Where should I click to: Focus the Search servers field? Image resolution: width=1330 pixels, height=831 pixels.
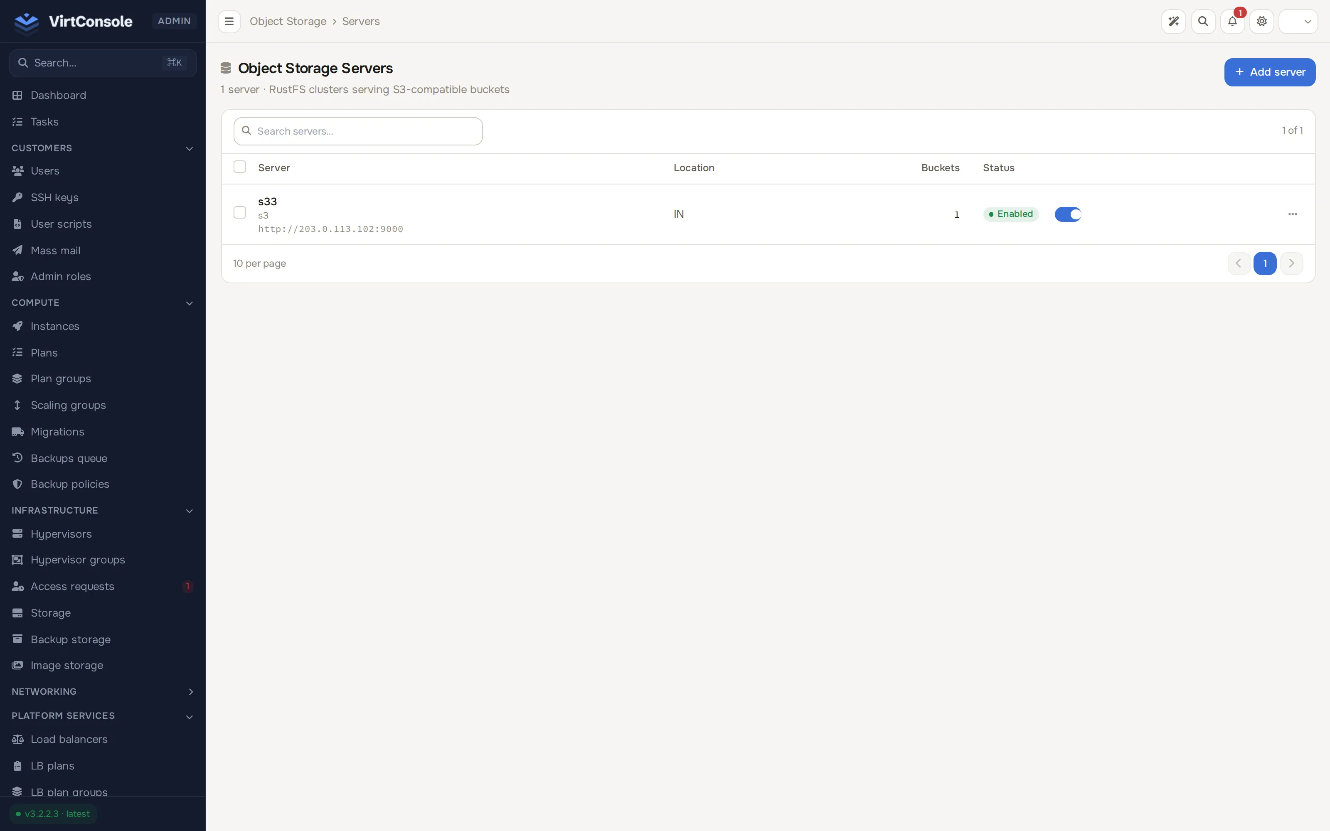tap(358, 131)
